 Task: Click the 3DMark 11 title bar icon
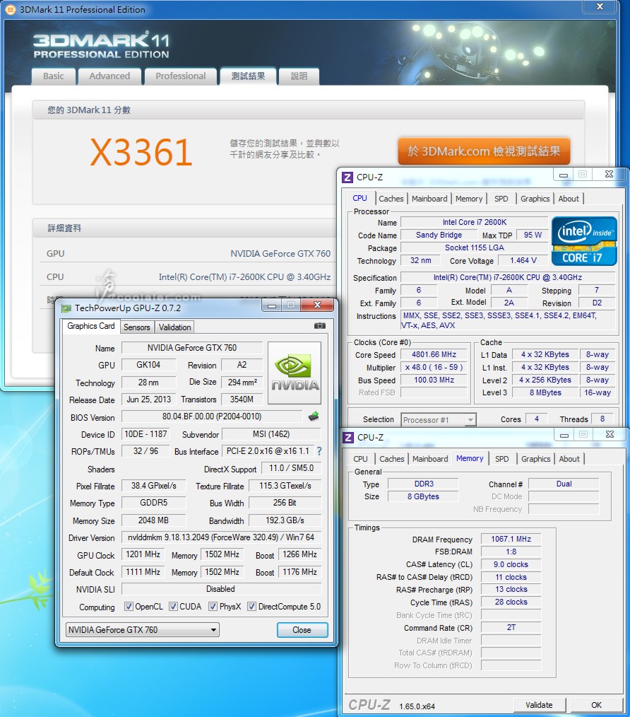(10, 9)
